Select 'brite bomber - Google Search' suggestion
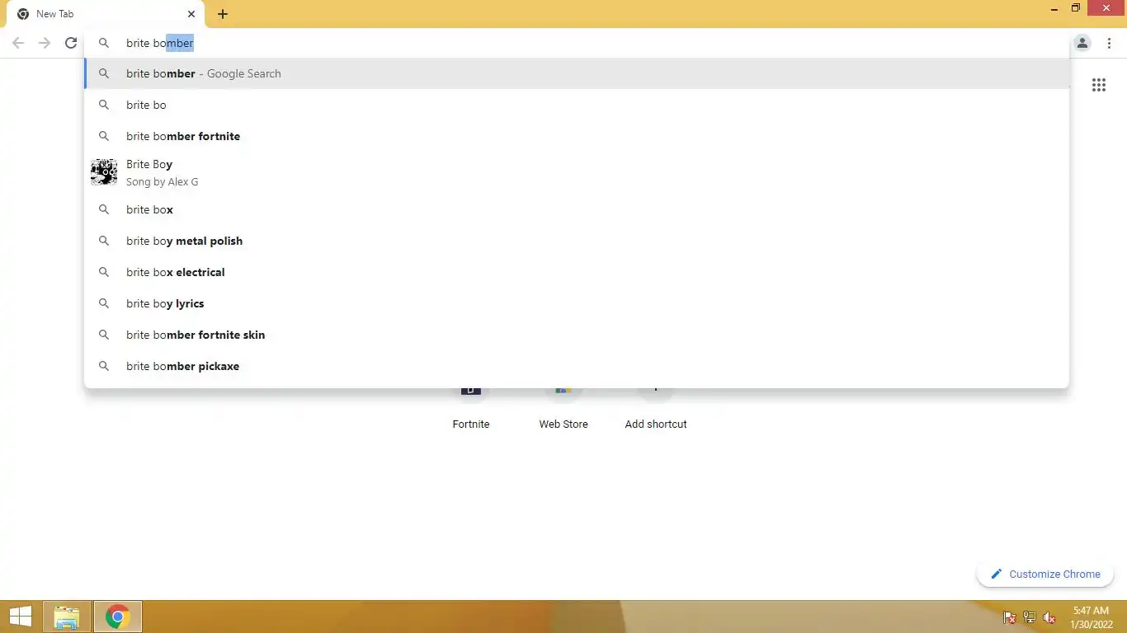1127x633 pixels. click(577, 73)
